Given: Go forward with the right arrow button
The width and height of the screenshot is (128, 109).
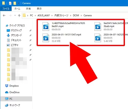Looking at the screenshot, I should [x=10, y=16].
